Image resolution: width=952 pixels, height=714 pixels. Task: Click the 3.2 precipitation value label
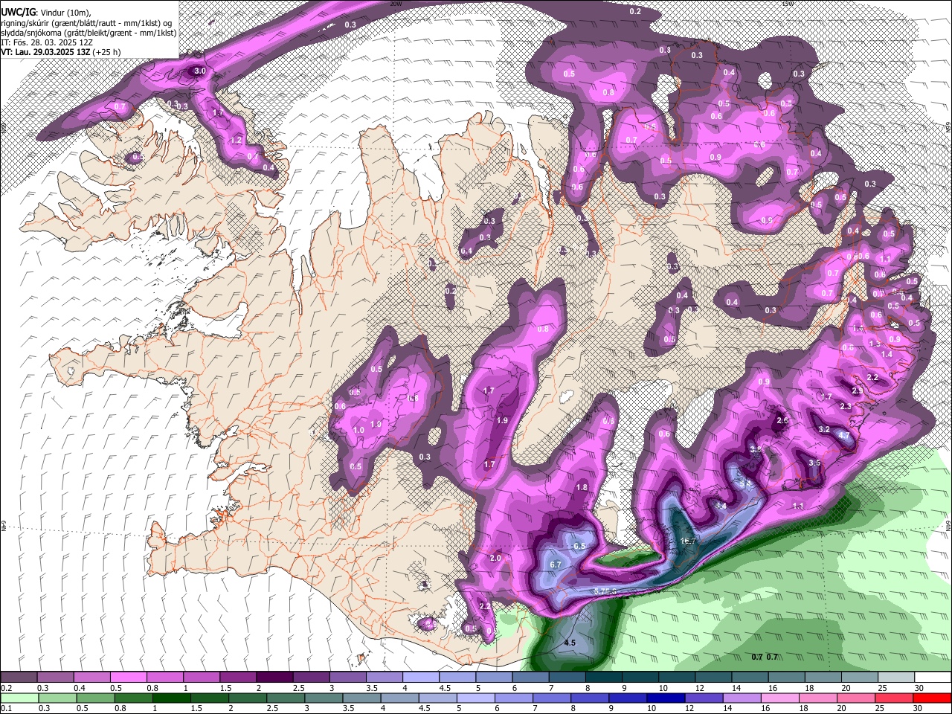click(x=823, y=429)
